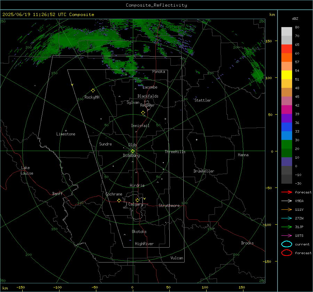Image resolution: width=313 pixels, height=292 pixels.
Task: Click the green 31JP arrow legend icon
Action: (287, 227)
